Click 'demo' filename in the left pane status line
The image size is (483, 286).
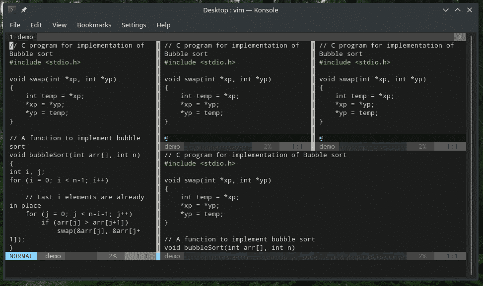coord(53,256)
